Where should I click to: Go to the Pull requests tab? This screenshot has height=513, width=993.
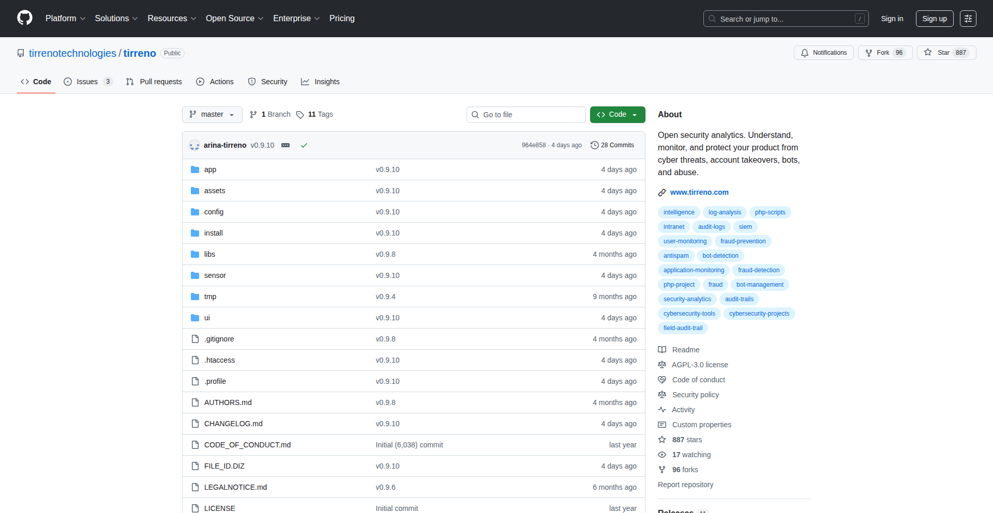pos(154,82)
